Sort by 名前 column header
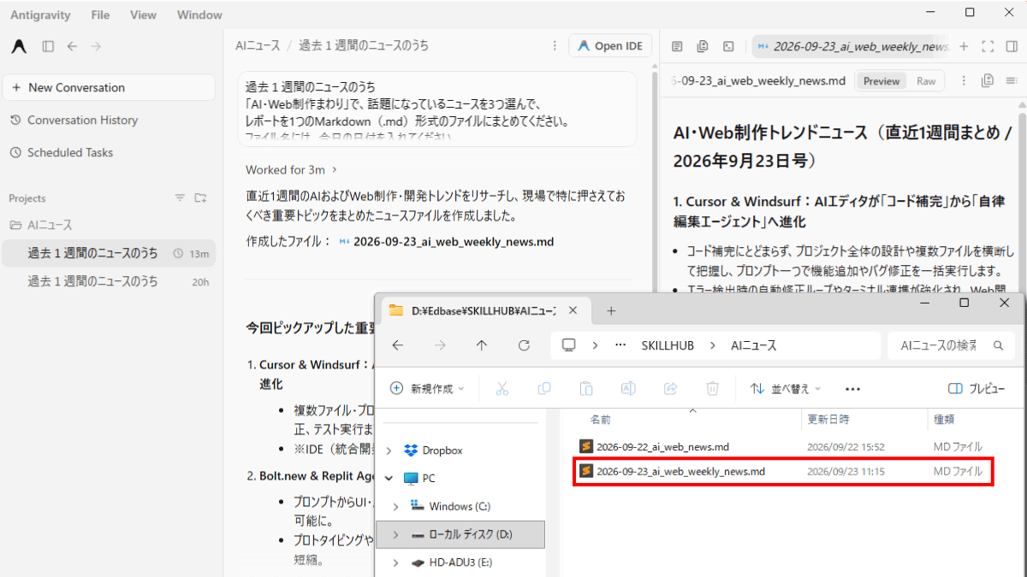The image size is (1027, 577). tap(601, 420)
